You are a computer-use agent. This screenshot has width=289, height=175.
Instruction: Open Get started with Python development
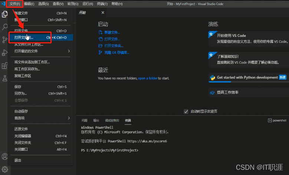pos(249,77)
